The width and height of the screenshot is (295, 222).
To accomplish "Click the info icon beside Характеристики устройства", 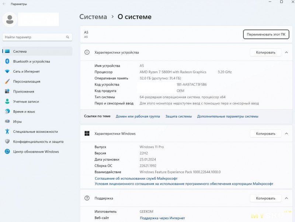I will (87, 52).
